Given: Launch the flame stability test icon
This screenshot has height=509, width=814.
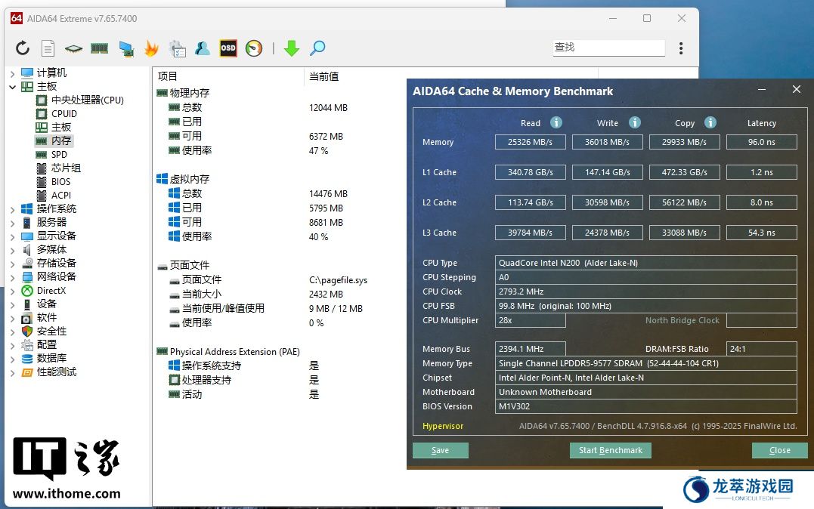Looking at the screenshot, I should tap(151, 48).
